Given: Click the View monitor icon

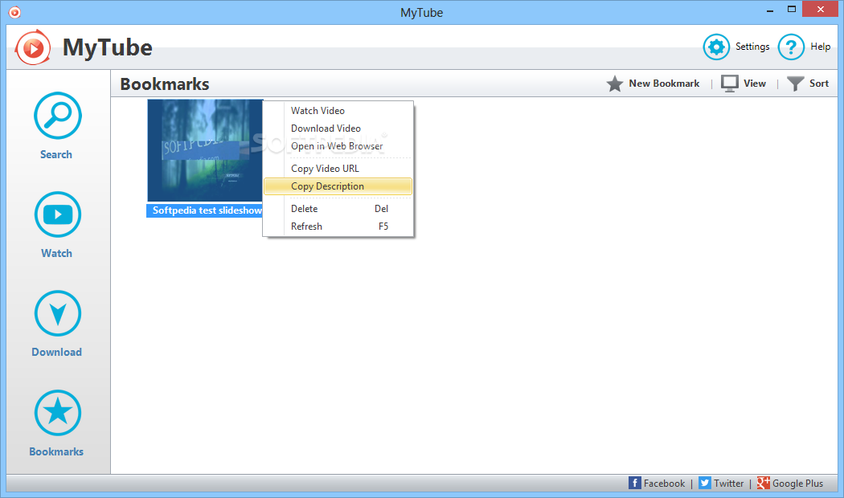Looking at the screenshot, I should pos(730,84).
